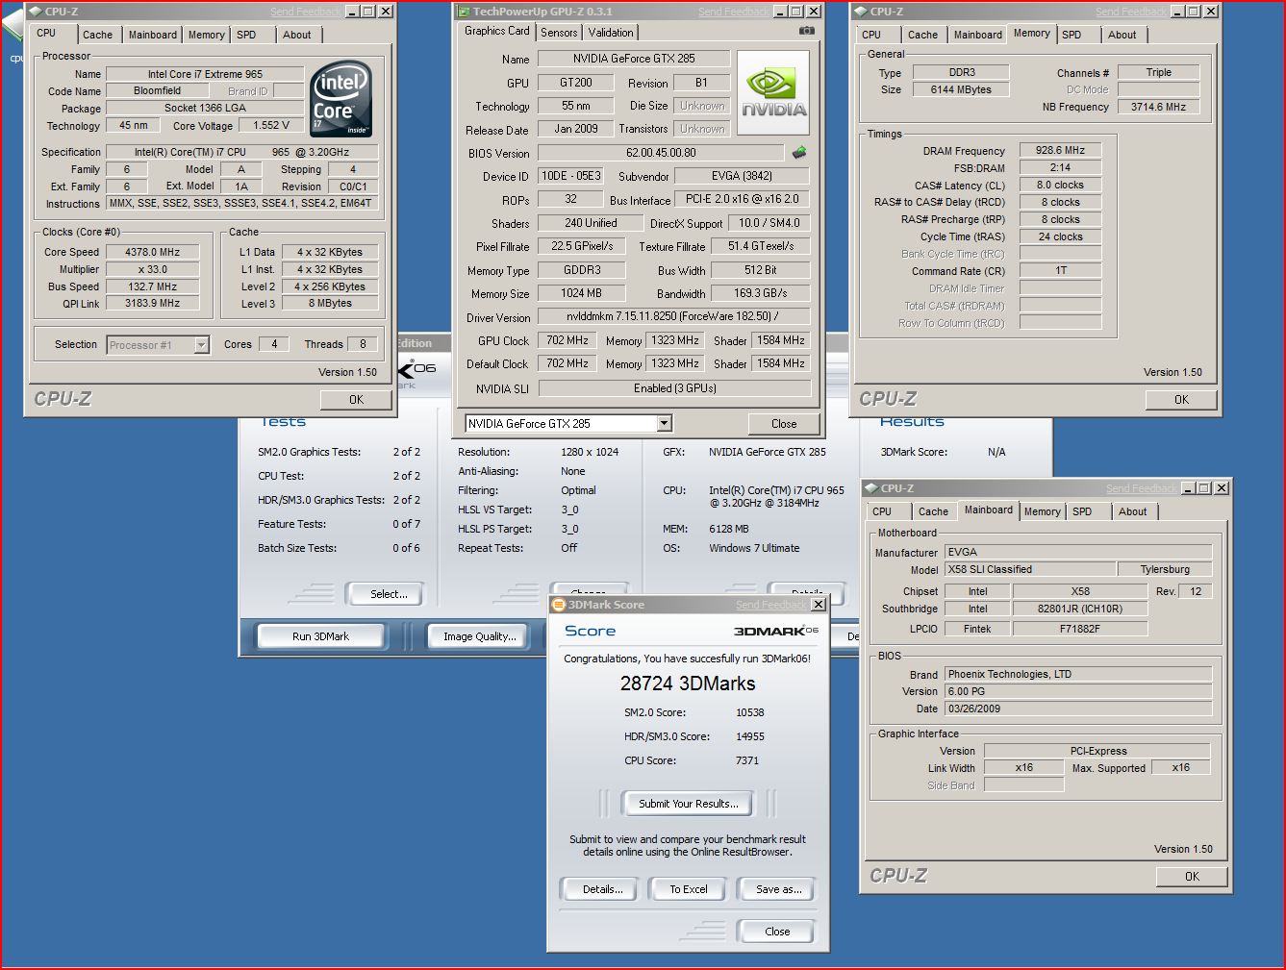Click the HDR/SM3.0 Score value 14955
The width and height of the screenshot is (1286, 970).
pos(750,736)
